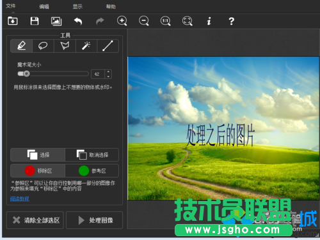The width and height of the screenshot is (320, 240).
Task: Click the undo arrow icon
Action: point(78,21)
